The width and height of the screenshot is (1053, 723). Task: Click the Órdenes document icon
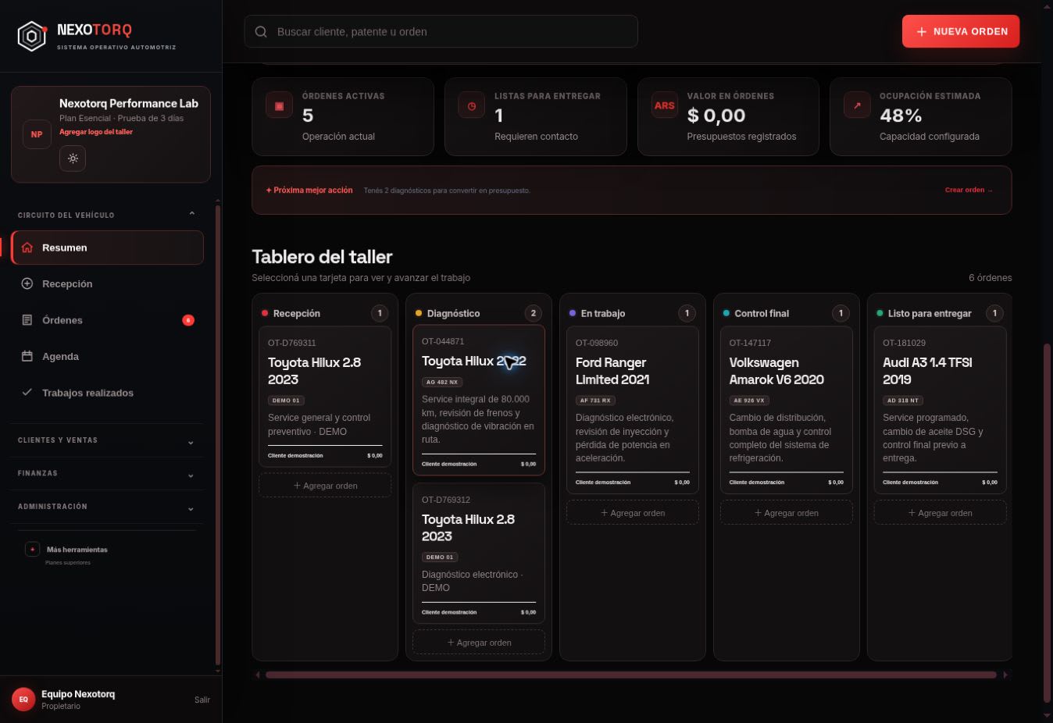(27, 320)
